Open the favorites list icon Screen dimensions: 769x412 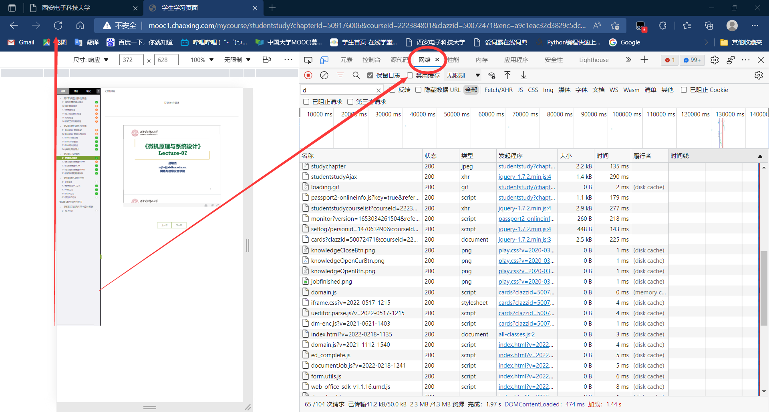[687, 26]
